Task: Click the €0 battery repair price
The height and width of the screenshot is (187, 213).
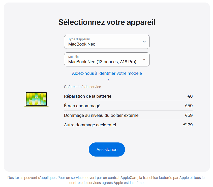Action: click(190, 96)
